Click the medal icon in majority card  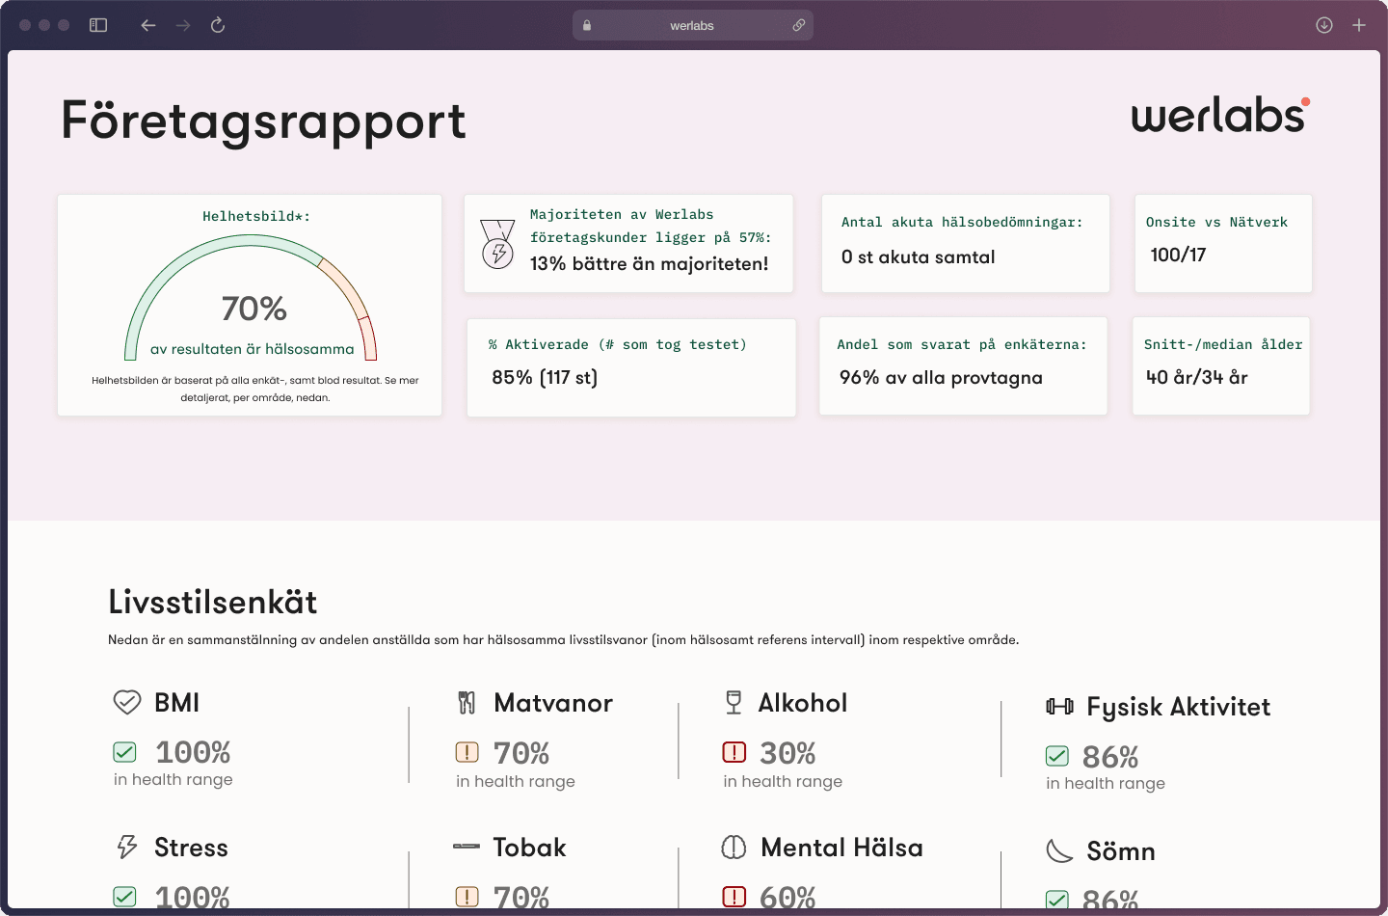pyautogui.click(x=497, y=244)
